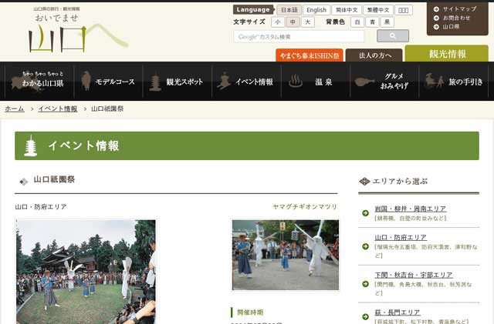Viewport: 494px width, 324px height.
Task: Click diamond icon beside エリアから選ぶ
Action: pyautogui.click(x=364, y=182)
